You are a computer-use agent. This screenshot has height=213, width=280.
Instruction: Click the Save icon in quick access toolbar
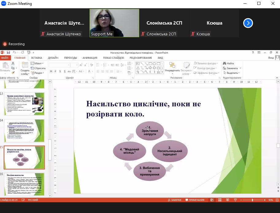click(8, 53)
